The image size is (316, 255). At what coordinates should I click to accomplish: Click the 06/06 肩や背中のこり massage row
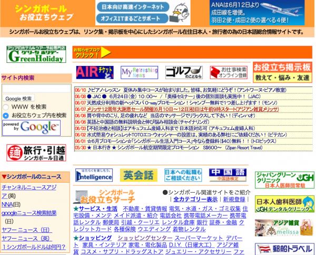(193, 116)
